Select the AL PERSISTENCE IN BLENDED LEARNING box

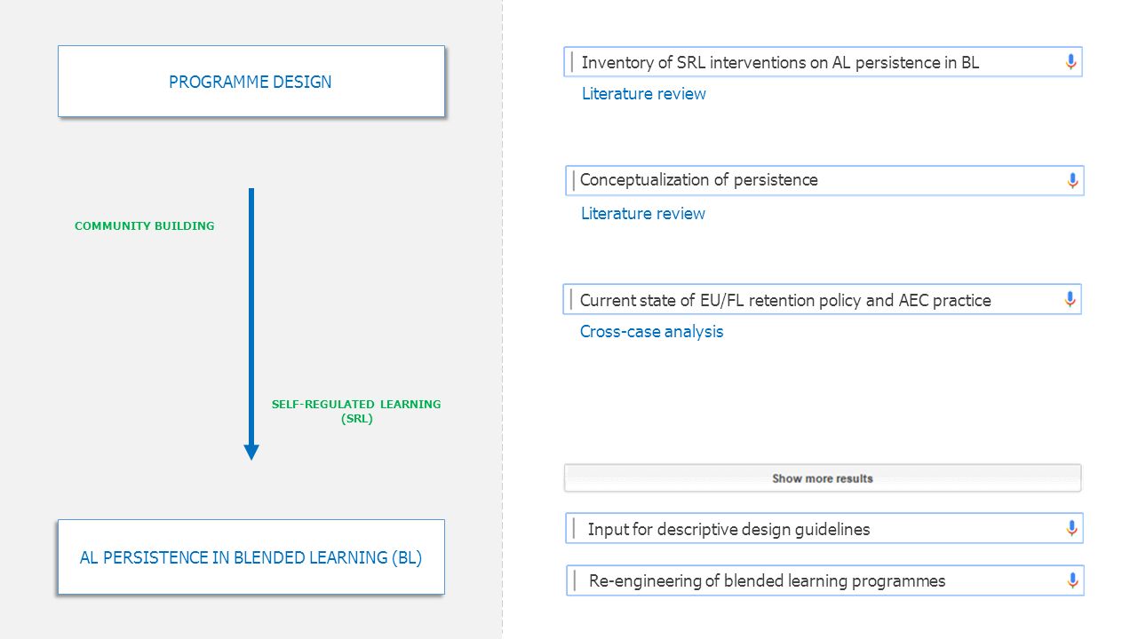pyautogui.click(x=251, y=557)
